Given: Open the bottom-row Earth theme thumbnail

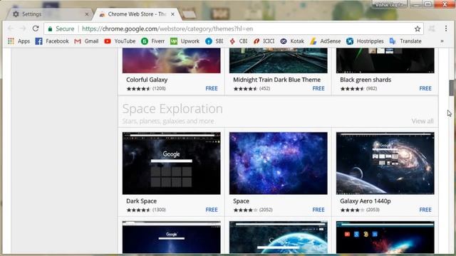Looking at the screenshot, I should 279,237.
